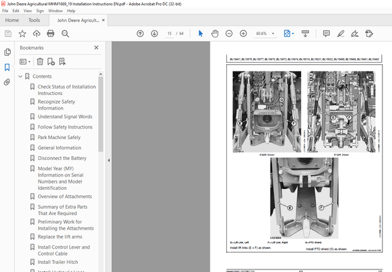Open bookmark options dropdown menu

click(x=25, y=61)
